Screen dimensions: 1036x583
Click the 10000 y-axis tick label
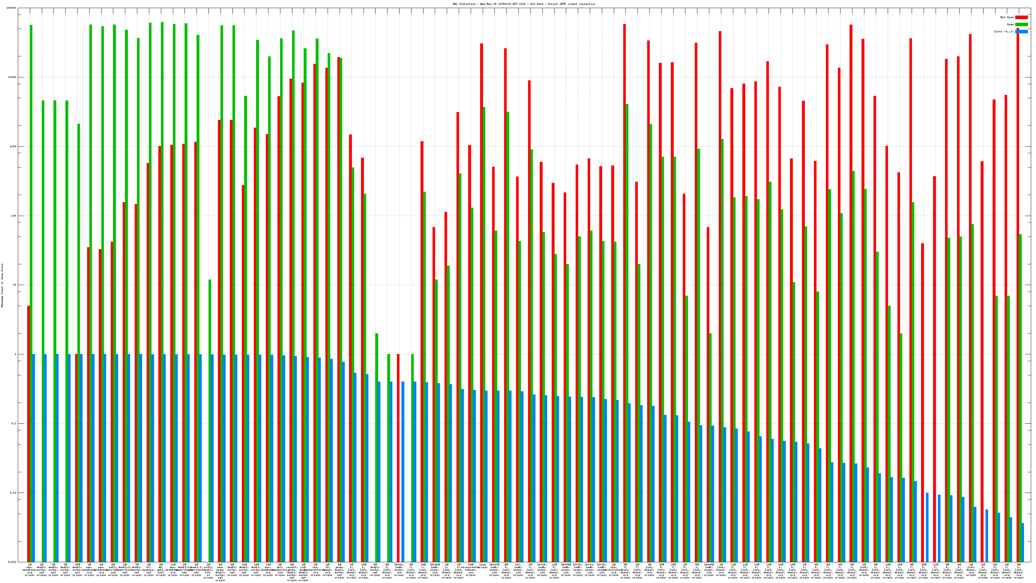13,77
